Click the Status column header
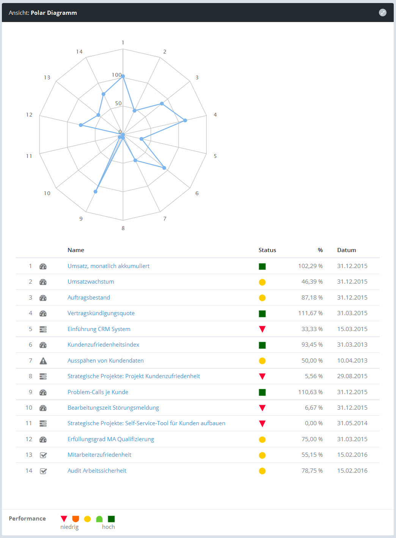 pyautogui.click(x=267, y=250)
